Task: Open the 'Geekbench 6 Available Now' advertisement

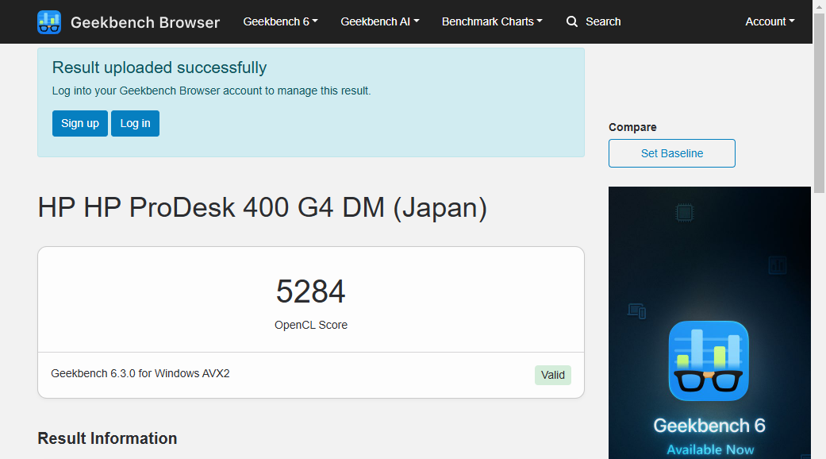Action: (709, 322)
